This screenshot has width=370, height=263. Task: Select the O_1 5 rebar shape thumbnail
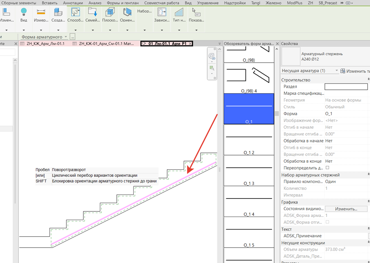pyautogui.click(x=249, y=232)
